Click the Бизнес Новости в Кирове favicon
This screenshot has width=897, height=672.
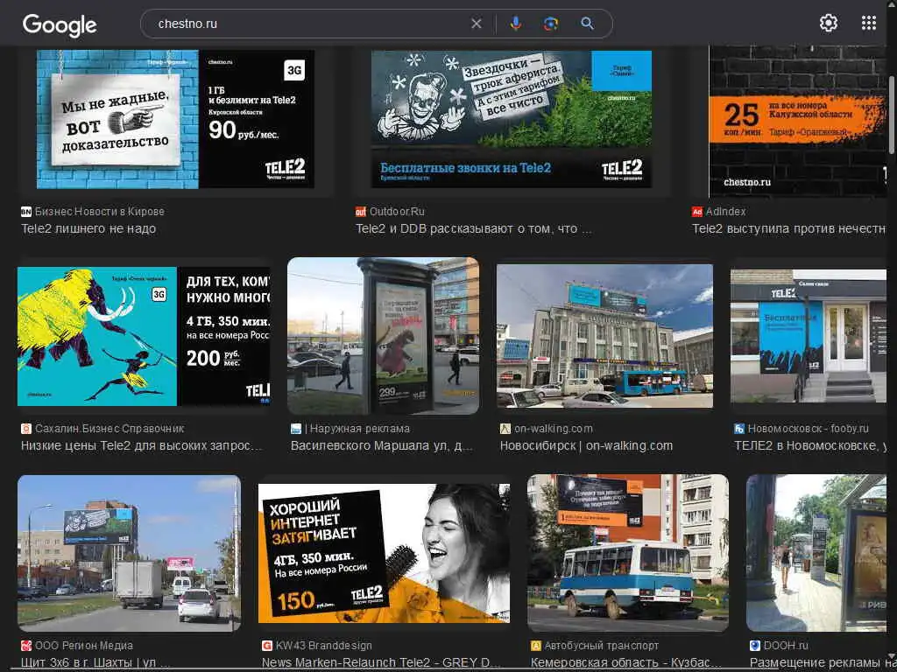pos(25,212)
